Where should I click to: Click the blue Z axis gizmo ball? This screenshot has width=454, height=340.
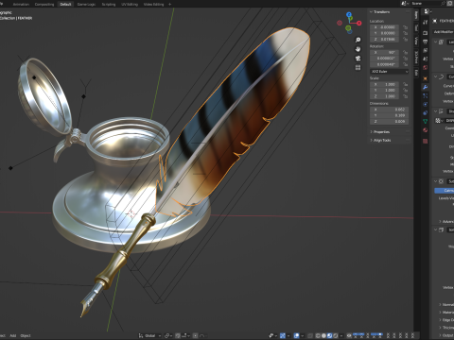349,14
